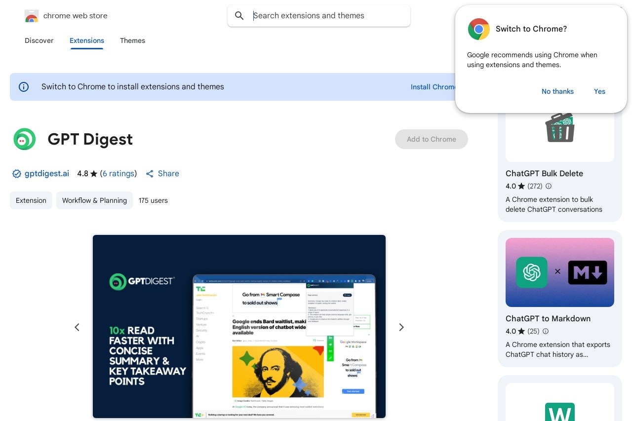Click the chrome web store title text
The height and width of the screenshot is (421, 632).
pyautogui.click(x=75, y=16)
